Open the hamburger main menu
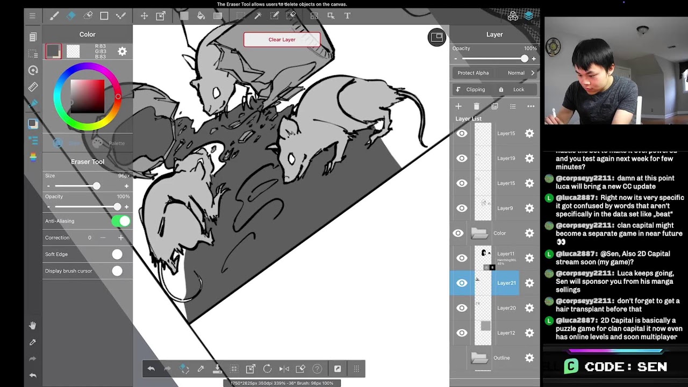 32,16
